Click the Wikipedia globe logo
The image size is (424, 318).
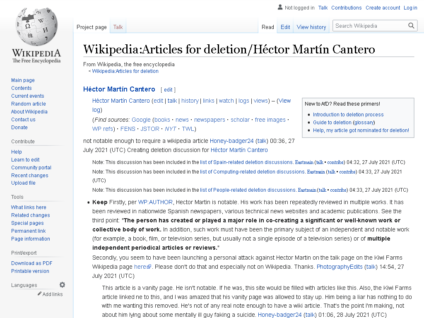[x=36, y=26]
